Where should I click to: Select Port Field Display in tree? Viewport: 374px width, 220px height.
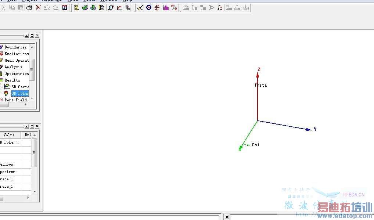(x=16, y=100)
